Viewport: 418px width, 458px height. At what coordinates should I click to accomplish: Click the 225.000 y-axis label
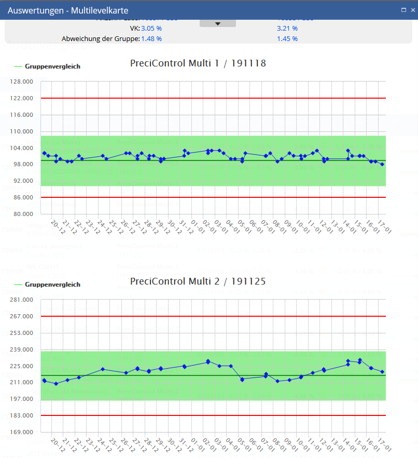[22, 366]
